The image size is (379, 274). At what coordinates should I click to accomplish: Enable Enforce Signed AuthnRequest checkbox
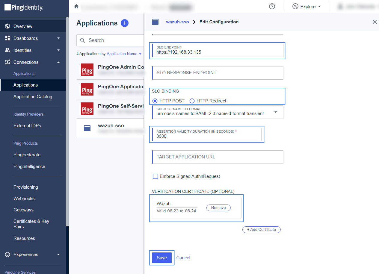coord(155,176)
